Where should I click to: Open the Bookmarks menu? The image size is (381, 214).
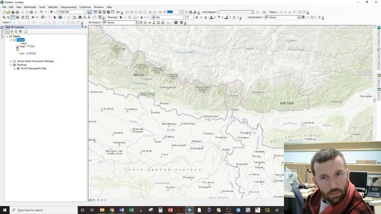30,7
